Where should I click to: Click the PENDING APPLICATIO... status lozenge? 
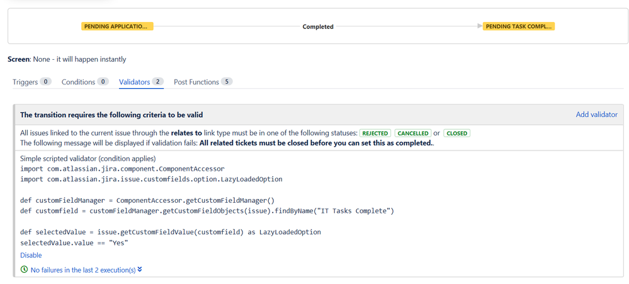point(117,26)
